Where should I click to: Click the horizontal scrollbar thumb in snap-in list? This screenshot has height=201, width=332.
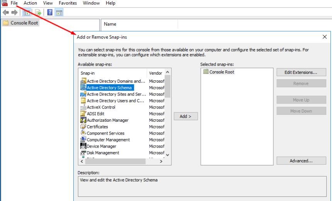(115, 161)
